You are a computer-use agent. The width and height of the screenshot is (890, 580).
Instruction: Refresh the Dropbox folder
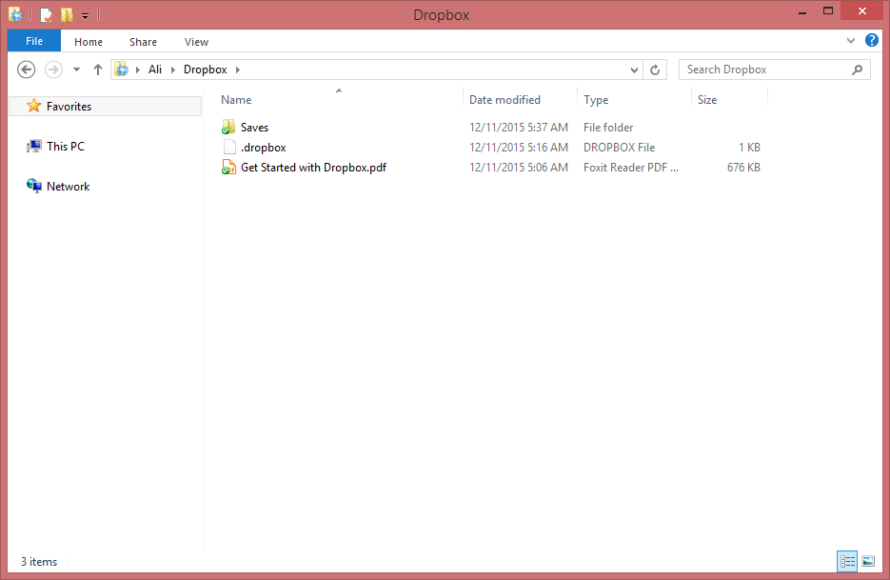(x=655, y=70)
